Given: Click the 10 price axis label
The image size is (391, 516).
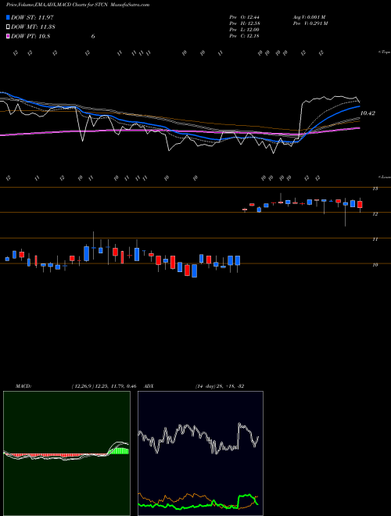Looking at the screenshot, I should coord(375,264).
